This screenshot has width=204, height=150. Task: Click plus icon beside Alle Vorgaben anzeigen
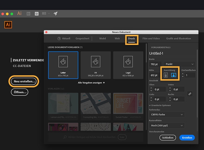(x=104, y=83)
